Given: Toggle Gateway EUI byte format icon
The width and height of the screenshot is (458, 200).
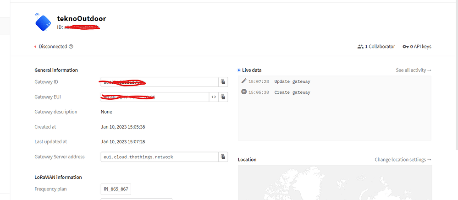Looking at the screenshot, I should click(214, 97).
